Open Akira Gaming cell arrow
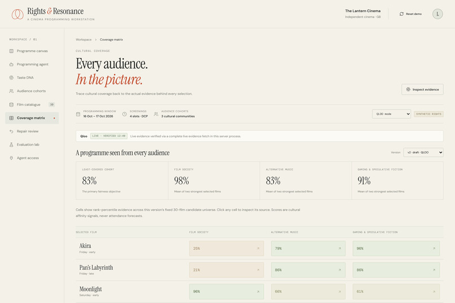 pyautogui.click(x=434, y=248)
